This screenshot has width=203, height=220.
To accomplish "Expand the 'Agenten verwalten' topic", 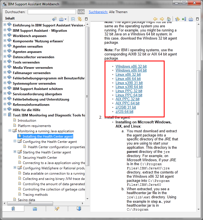I will pyautogui.click(x=5, y=46).
